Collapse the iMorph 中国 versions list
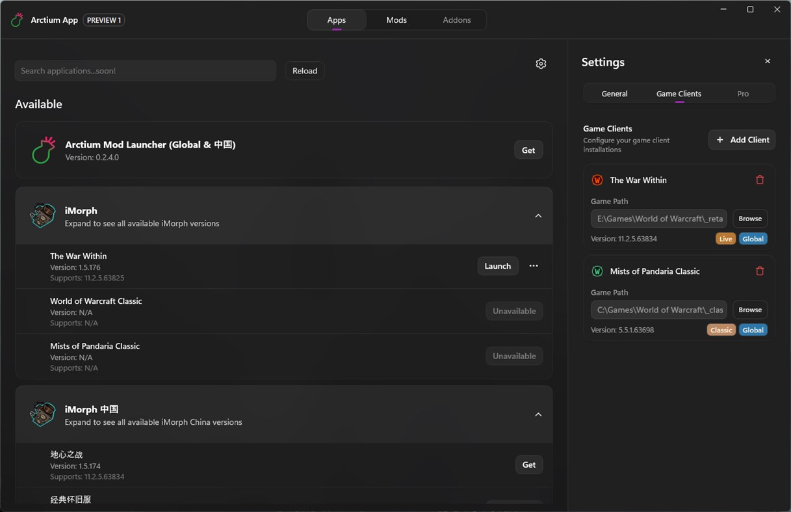The image size is (791, 512). (x=538, y=414)
